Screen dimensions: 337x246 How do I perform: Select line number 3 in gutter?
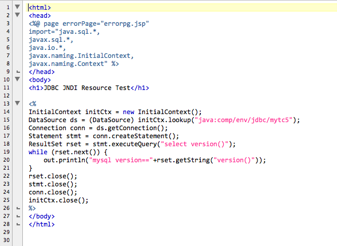click(x=8, y=24)
